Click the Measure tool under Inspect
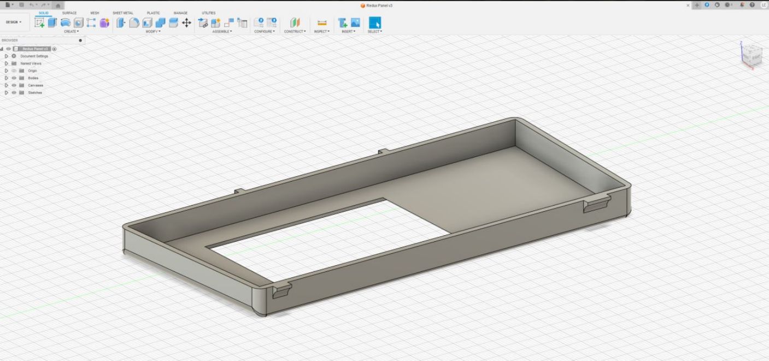This screenshot has height=361, width=769. click(x=322, y=22)
